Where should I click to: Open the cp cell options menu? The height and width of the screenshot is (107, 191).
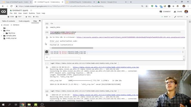point(183,52)
